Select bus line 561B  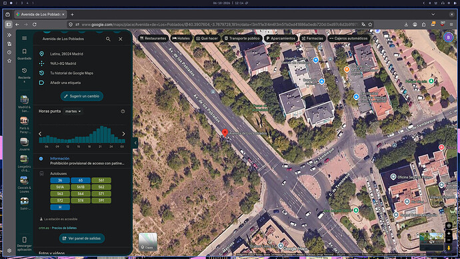(x=81, y=187)
